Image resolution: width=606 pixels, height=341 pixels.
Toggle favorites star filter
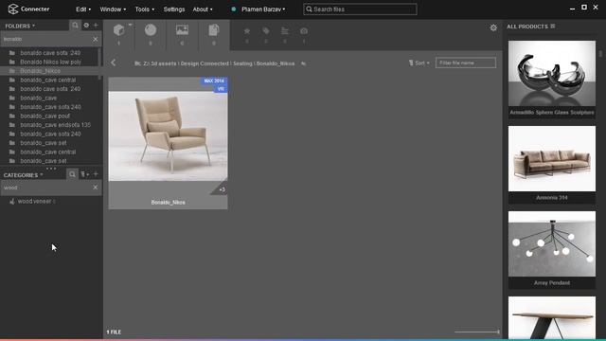click(247, 31)
